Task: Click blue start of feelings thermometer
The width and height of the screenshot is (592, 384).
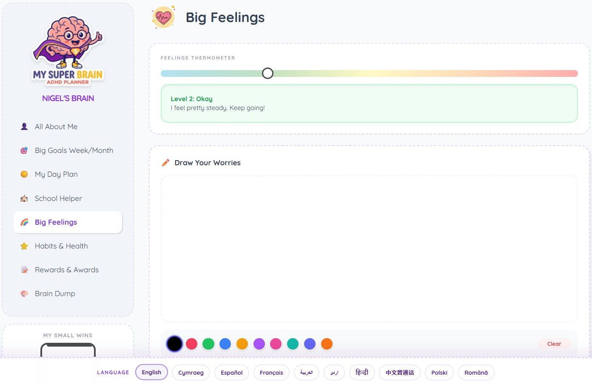Action: click(165, 73)
